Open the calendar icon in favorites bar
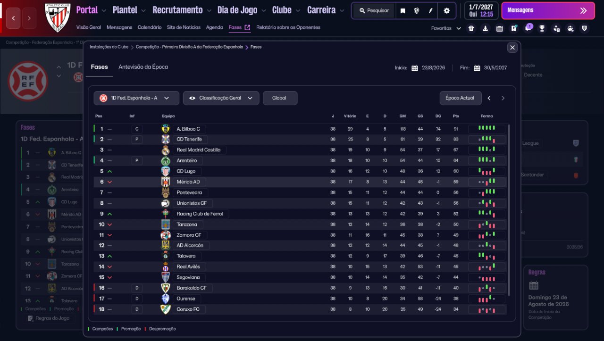Image resolution: width=604 pixels, height=341 pixels. 500,28
